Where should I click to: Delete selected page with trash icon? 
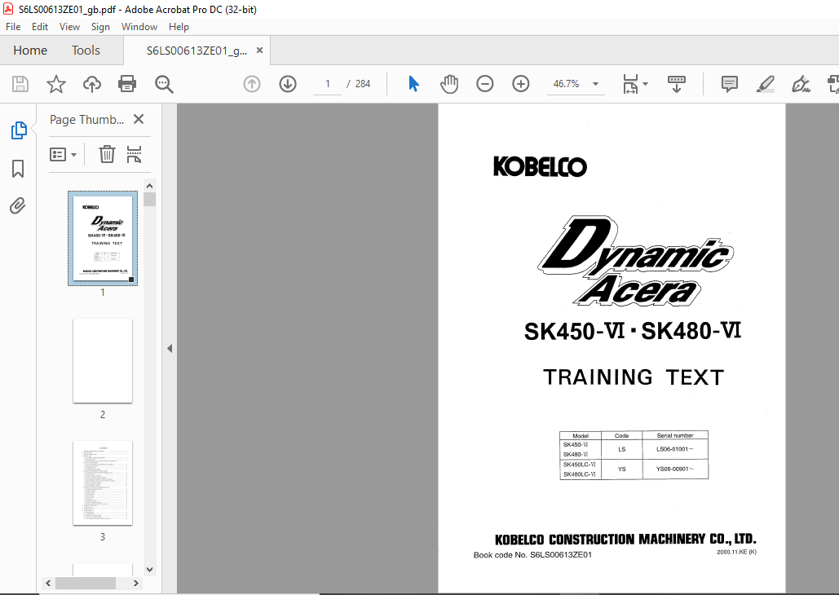click(x=107, y=154)
